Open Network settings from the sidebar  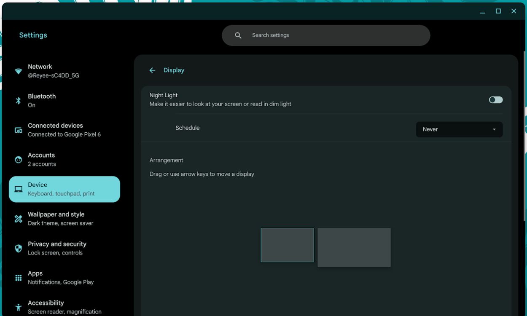[51, 71]
